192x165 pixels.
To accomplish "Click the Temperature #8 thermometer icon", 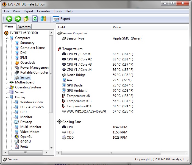I will click(x=63, y=96).
